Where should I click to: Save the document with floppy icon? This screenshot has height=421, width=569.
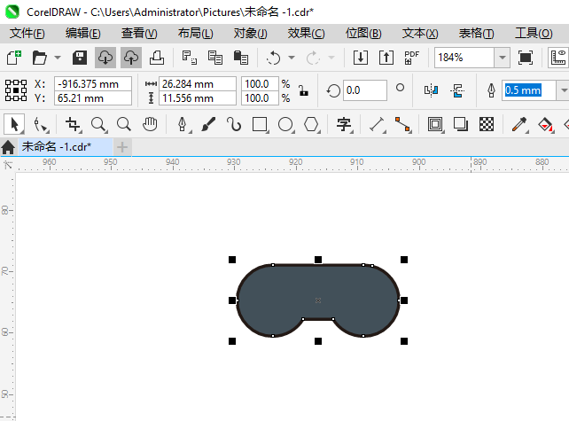click(80, 58)
